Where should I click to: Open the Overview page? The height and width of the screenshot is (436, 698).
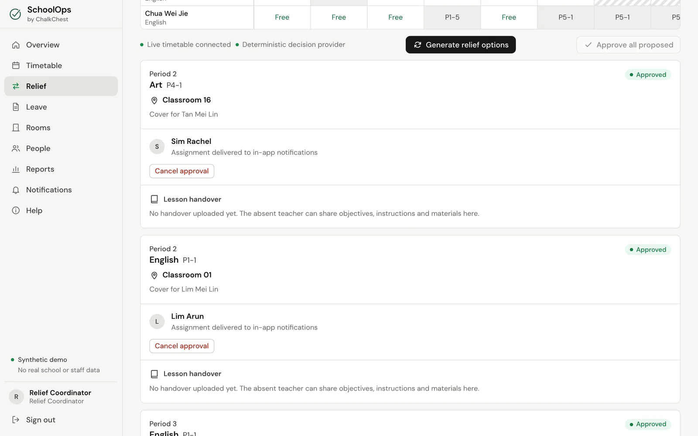pos(61,45)
